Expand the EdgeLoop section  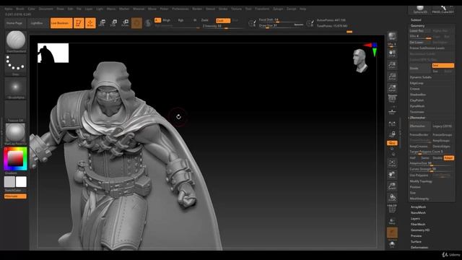417,83
